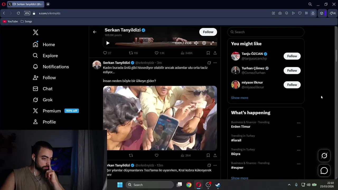The image size is (338, 190).
Task: Follow Tanju ÖZCAN
Action: [292, 56]
